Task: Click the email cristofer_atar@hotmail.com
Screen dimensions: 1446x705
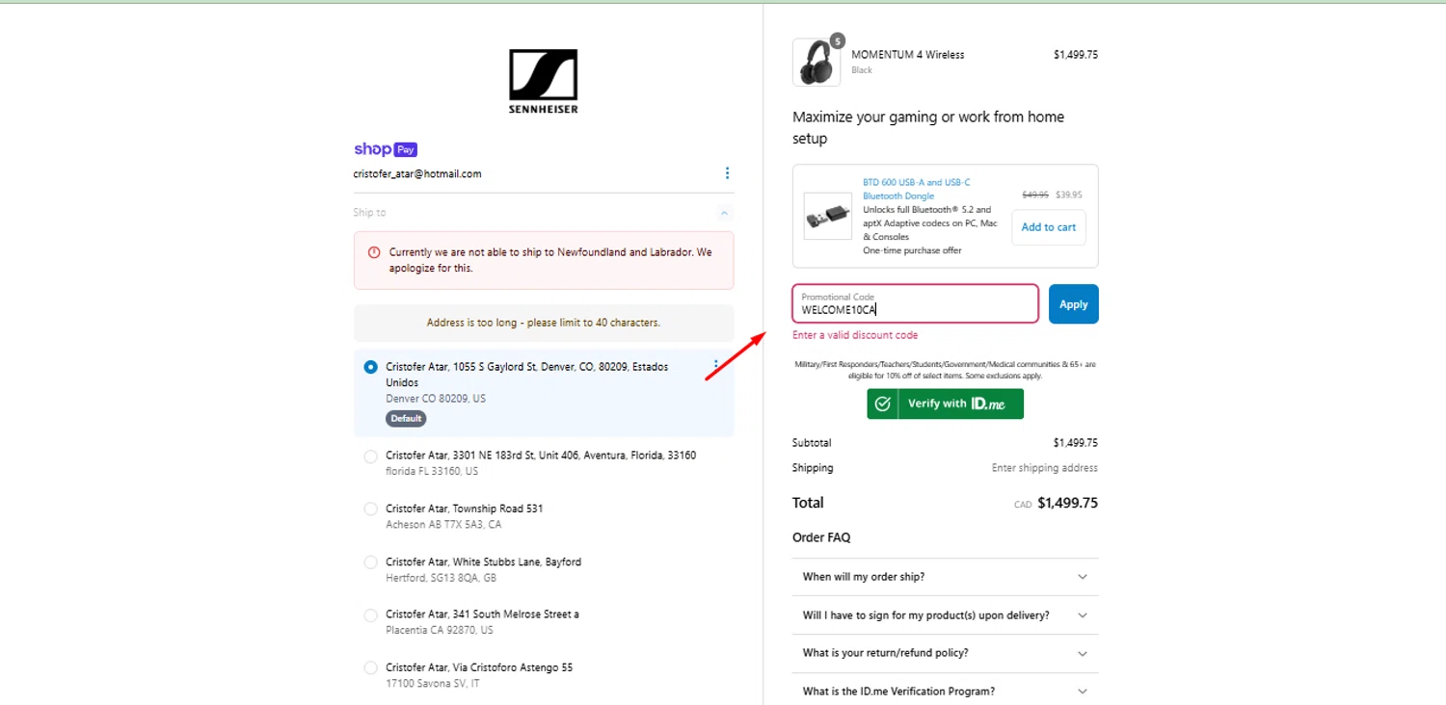Action: tap(417, 174)
